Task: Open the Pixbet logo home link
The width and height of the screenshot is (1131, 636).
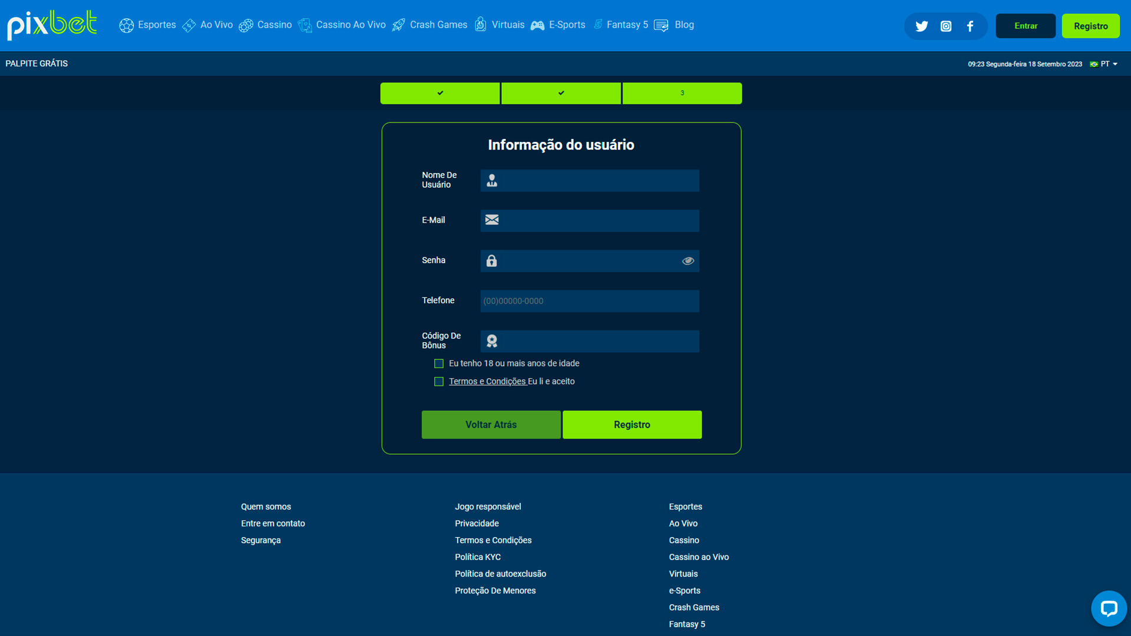Action: [x=52, y=25]
